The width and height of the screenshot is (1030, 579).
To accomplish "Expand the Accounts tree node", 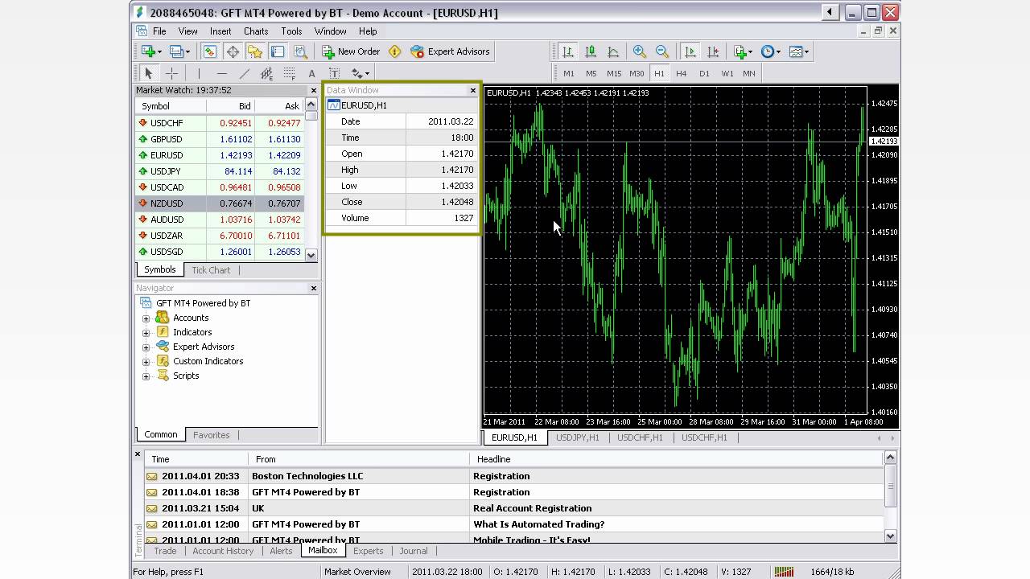I will 146,318.
